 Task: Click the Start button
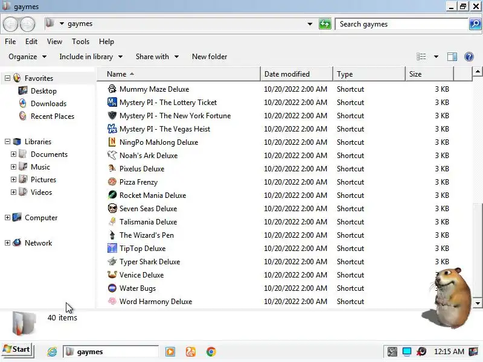point(17,349)
